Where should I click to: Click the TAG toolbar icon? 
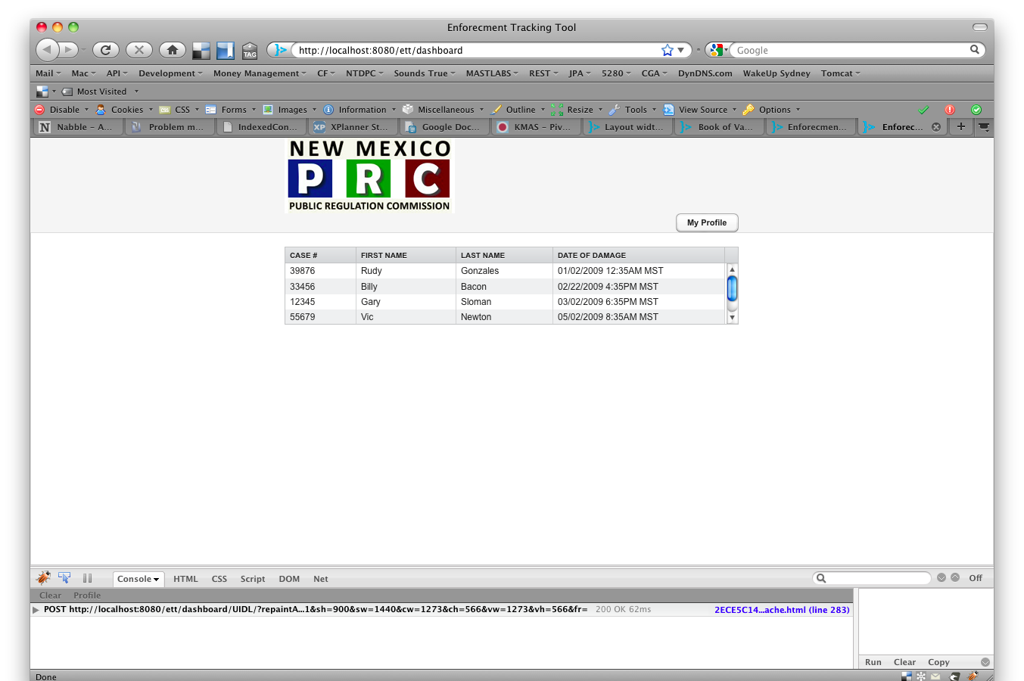[250, 51]
